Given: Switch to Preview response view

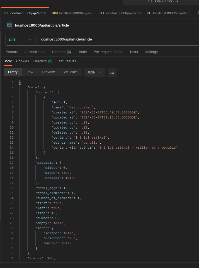Looking at the screenshot, I should tap(48, 72).
